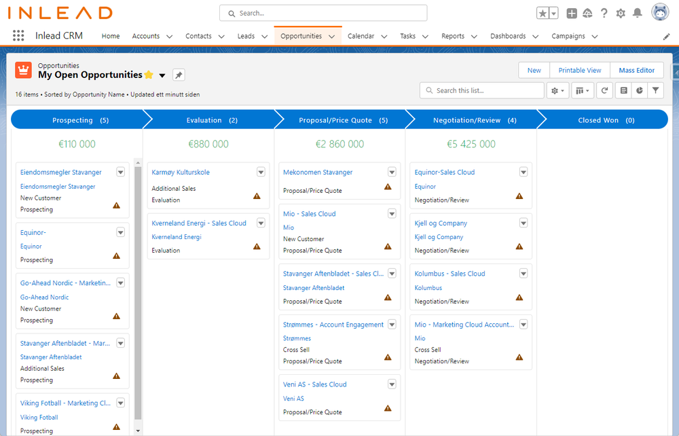
Task: Open actions menu on Karmøy Kulturskole card
Action: (261, 172)
